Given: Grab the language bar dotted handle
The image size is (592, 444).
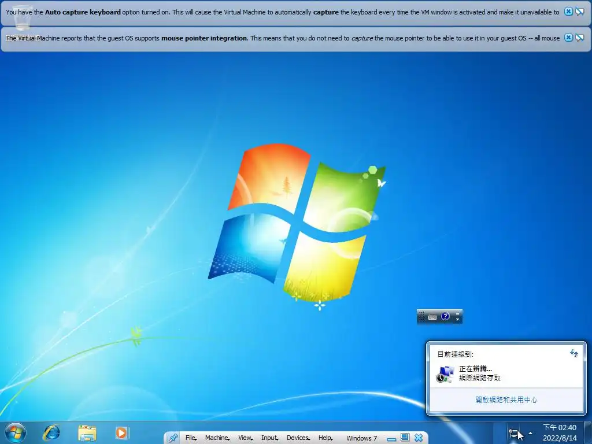Looking at the screenshot, I should (421, 316).
